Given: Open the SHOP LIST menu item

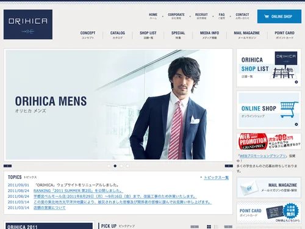Looking at the screenshot, I should click(148, 35).
